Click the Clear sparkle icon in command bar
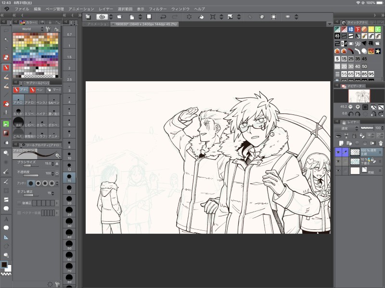The height and width of the screenshot is (288, 385). tap(189, 17)
